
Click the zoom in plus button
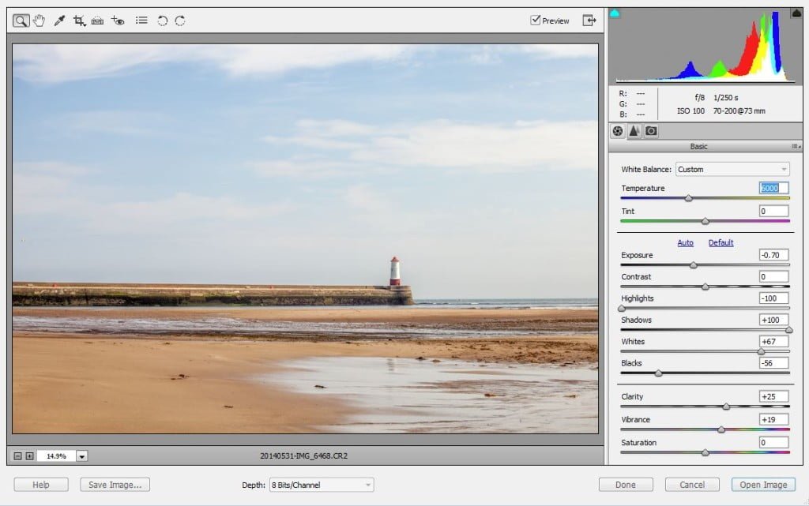29,456
